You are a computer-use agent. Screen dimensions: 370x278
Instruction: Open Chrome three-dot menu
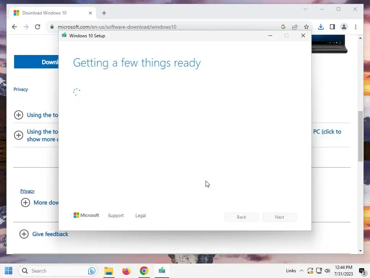click(356, 27)
